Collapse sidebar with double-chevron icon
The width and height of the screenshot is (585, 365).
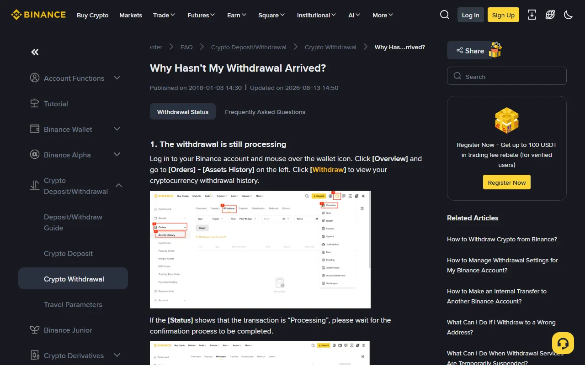click(x=35, y=52)
